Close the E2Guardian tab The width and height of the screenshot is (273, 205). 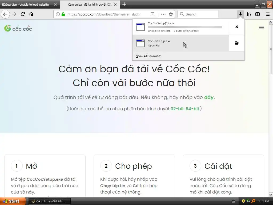(x=55, y=5)
